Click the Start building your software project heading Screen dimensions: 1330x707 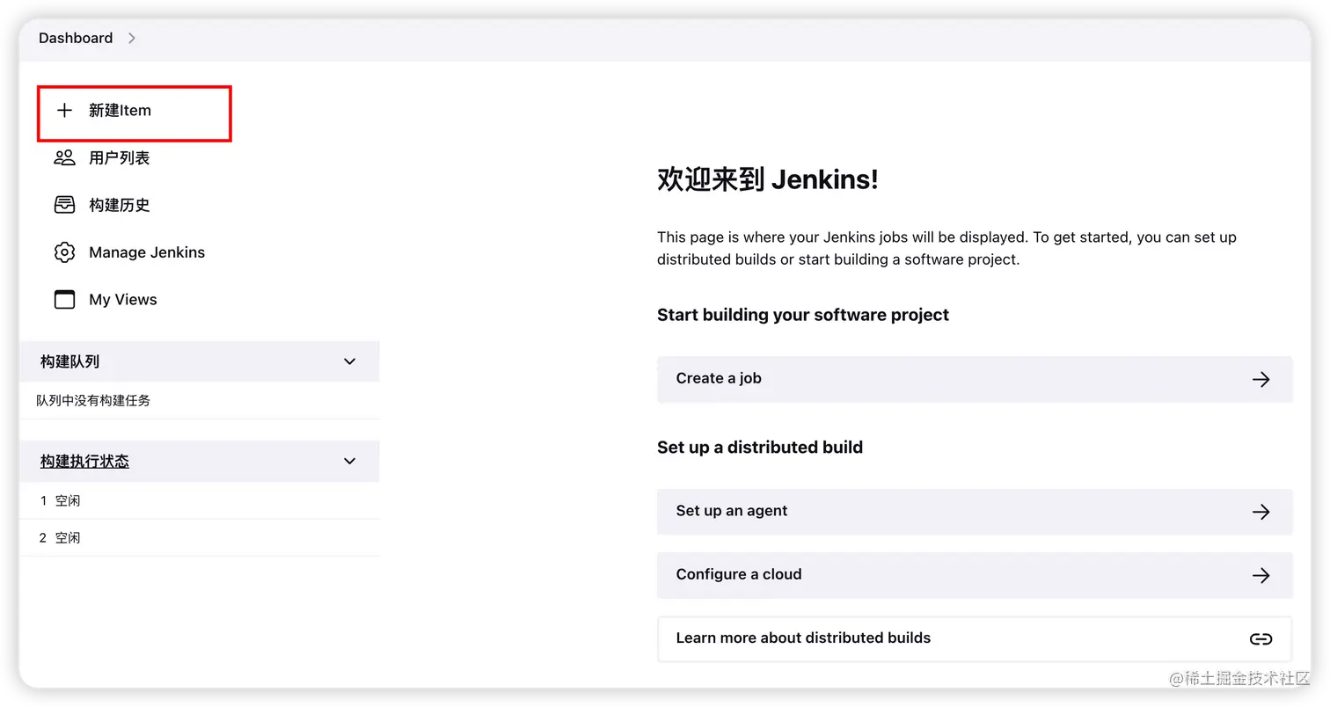(x=803, y=315)
